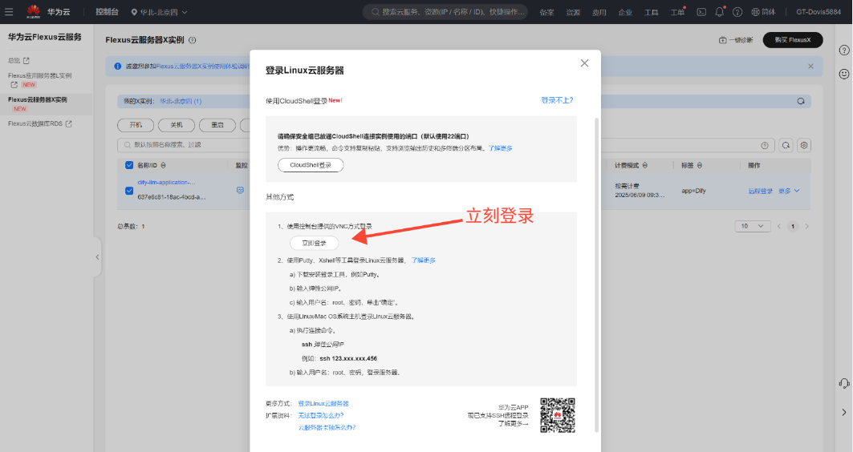This screenshot has width=853, height=452.
Task: Click the CloudShell登录 button
Action: (310, 165)
